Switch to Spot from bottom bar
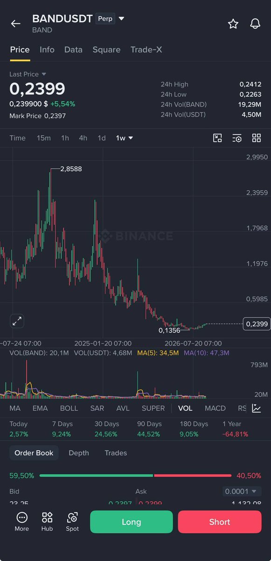This screenshot has height=561, width=271. (x=72, y=522)
